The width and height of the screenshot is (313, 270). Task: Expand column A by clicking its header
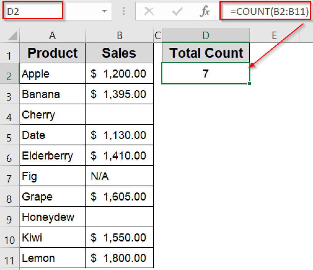(52, 35)
